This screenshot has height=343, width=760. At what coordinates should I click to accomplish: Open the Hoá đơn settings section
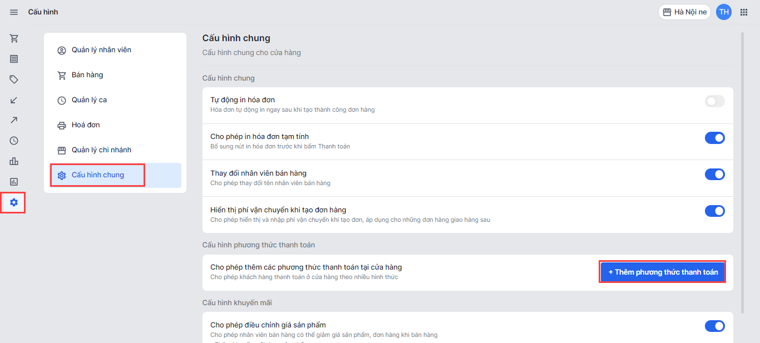(86, 125)
